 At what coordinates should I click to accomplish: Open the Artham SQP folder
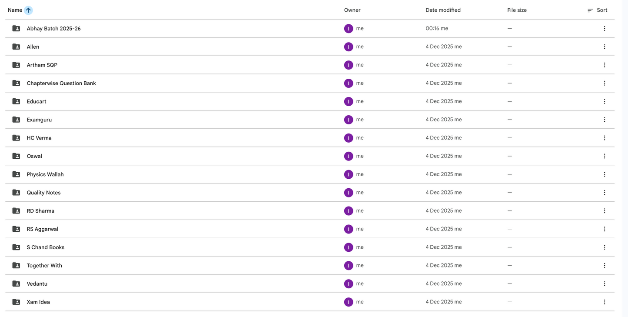(x=42, y=65)
